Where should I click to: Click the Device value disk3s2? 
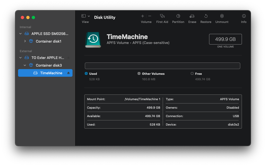click(x=233, y=124)
